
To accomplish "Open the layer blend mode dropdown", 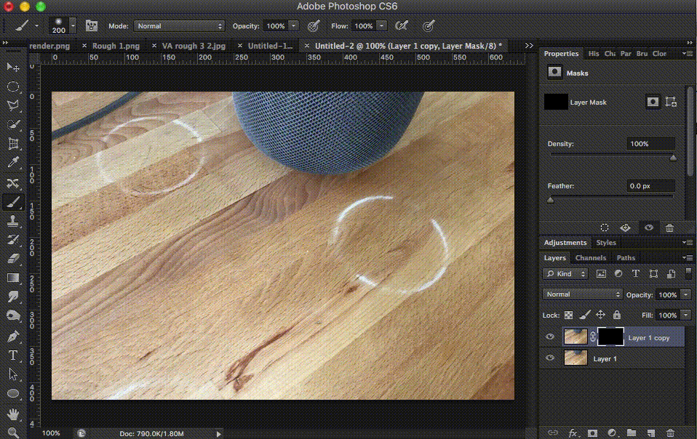I will pos(582,294).
